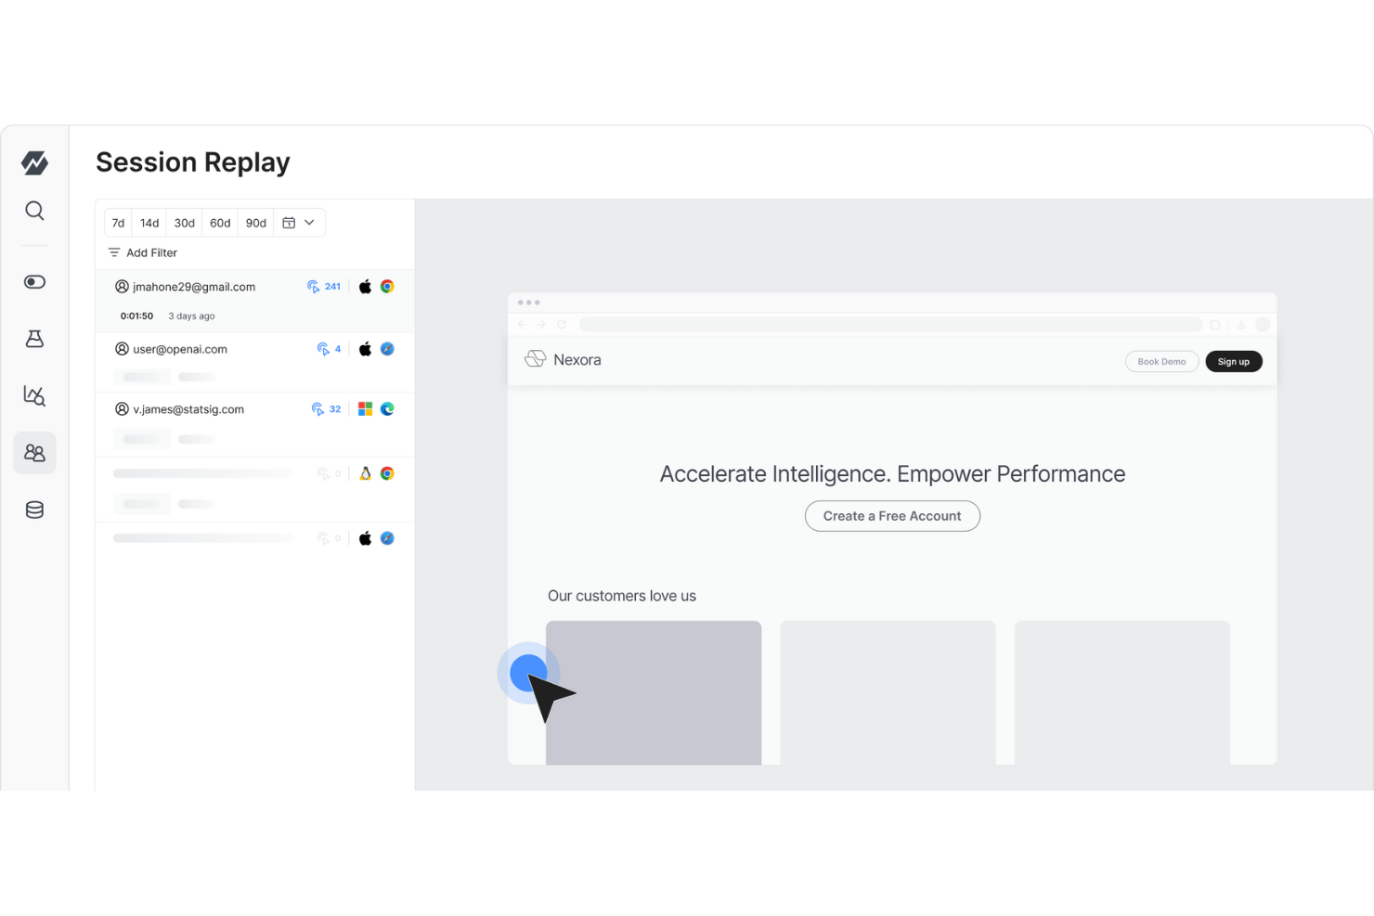Select the 7d time range
Viewport: 1374px width, 916px height.
[x=118, y=223]
